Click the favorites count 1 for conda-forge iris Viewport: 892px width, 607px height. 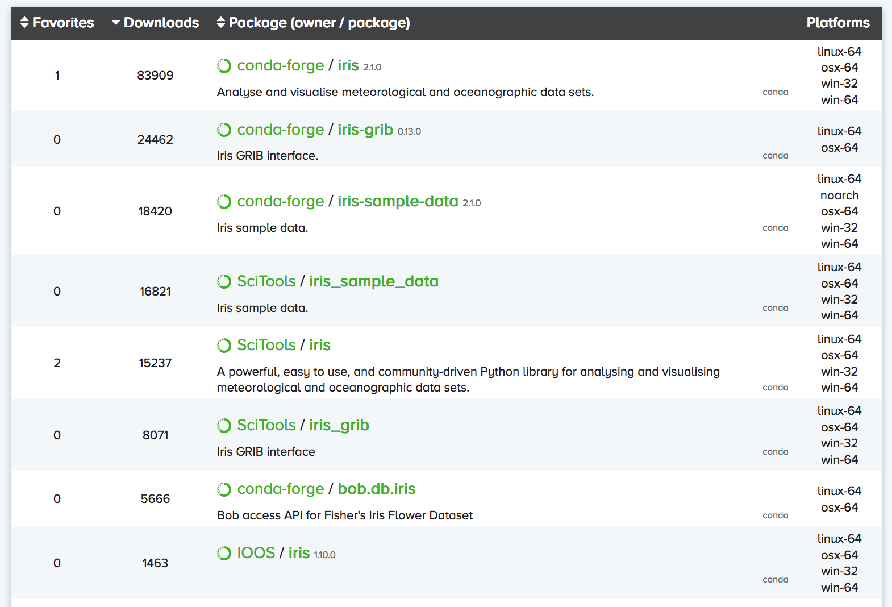pos(57,76)
